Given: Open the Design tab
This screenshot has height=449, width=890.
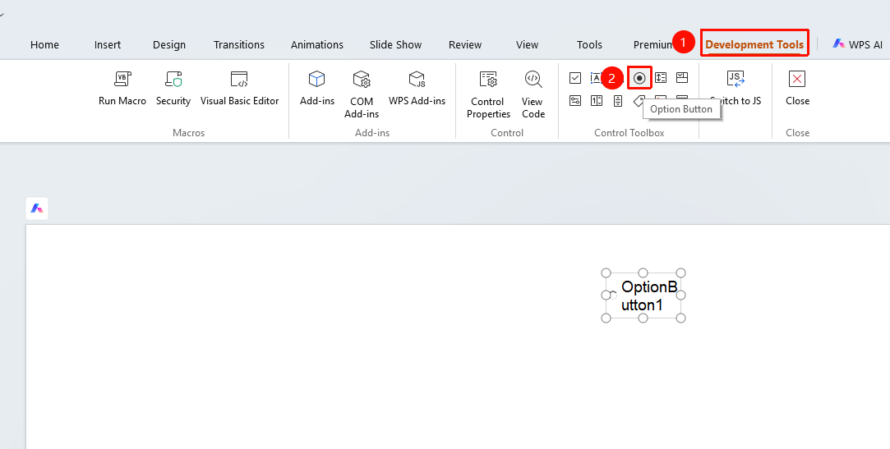Looking at the screenshot, I should click(169, 44).
